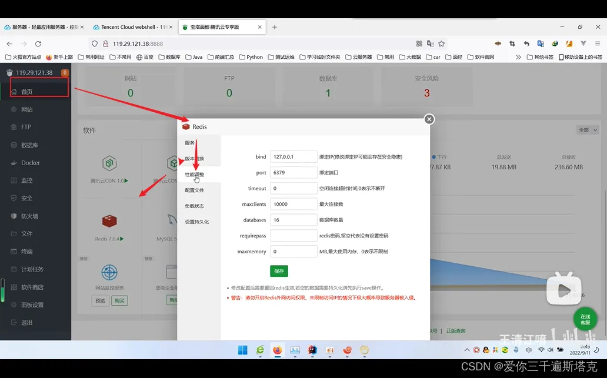The height and width of the screenshot is (378, 607).
Task: Click the bind IP input field
Action: pyautogui.click(x=294, y=157)
